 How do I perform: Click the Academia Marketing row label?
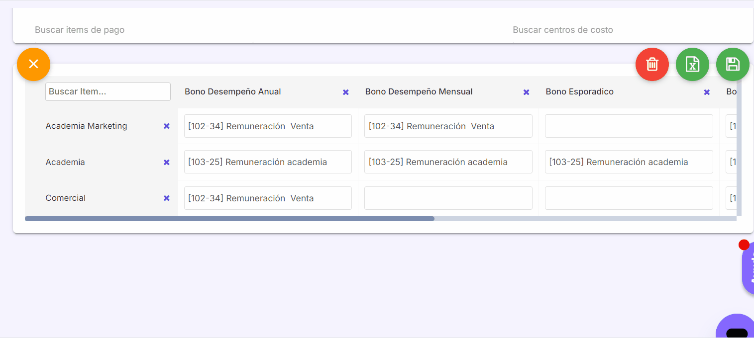point(86,126)
